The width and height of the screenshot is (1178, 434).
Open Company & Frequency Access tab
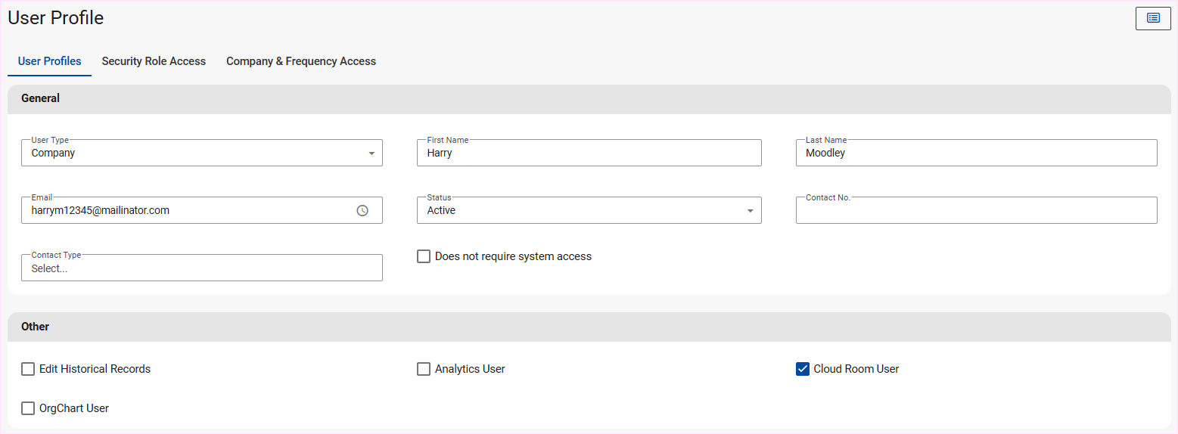pyautogui.click(x=300, y=61)
